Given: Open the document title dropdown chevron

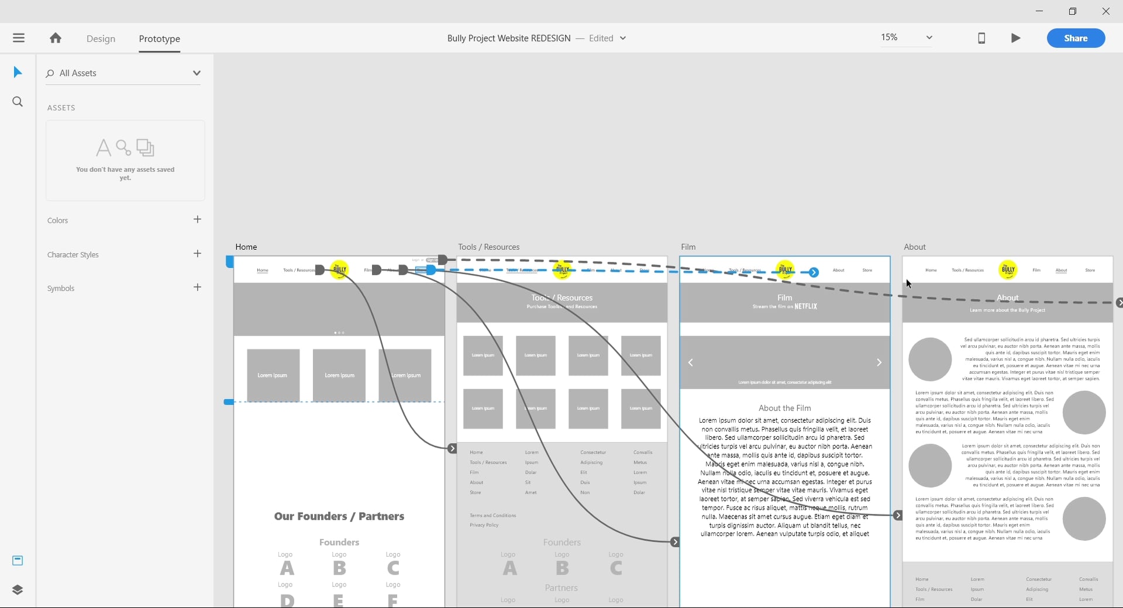Looking at the screenshot, I should [x=623, y=38].
